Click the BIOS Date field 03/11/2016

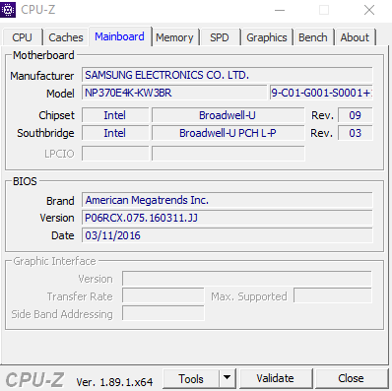(228, 235)
